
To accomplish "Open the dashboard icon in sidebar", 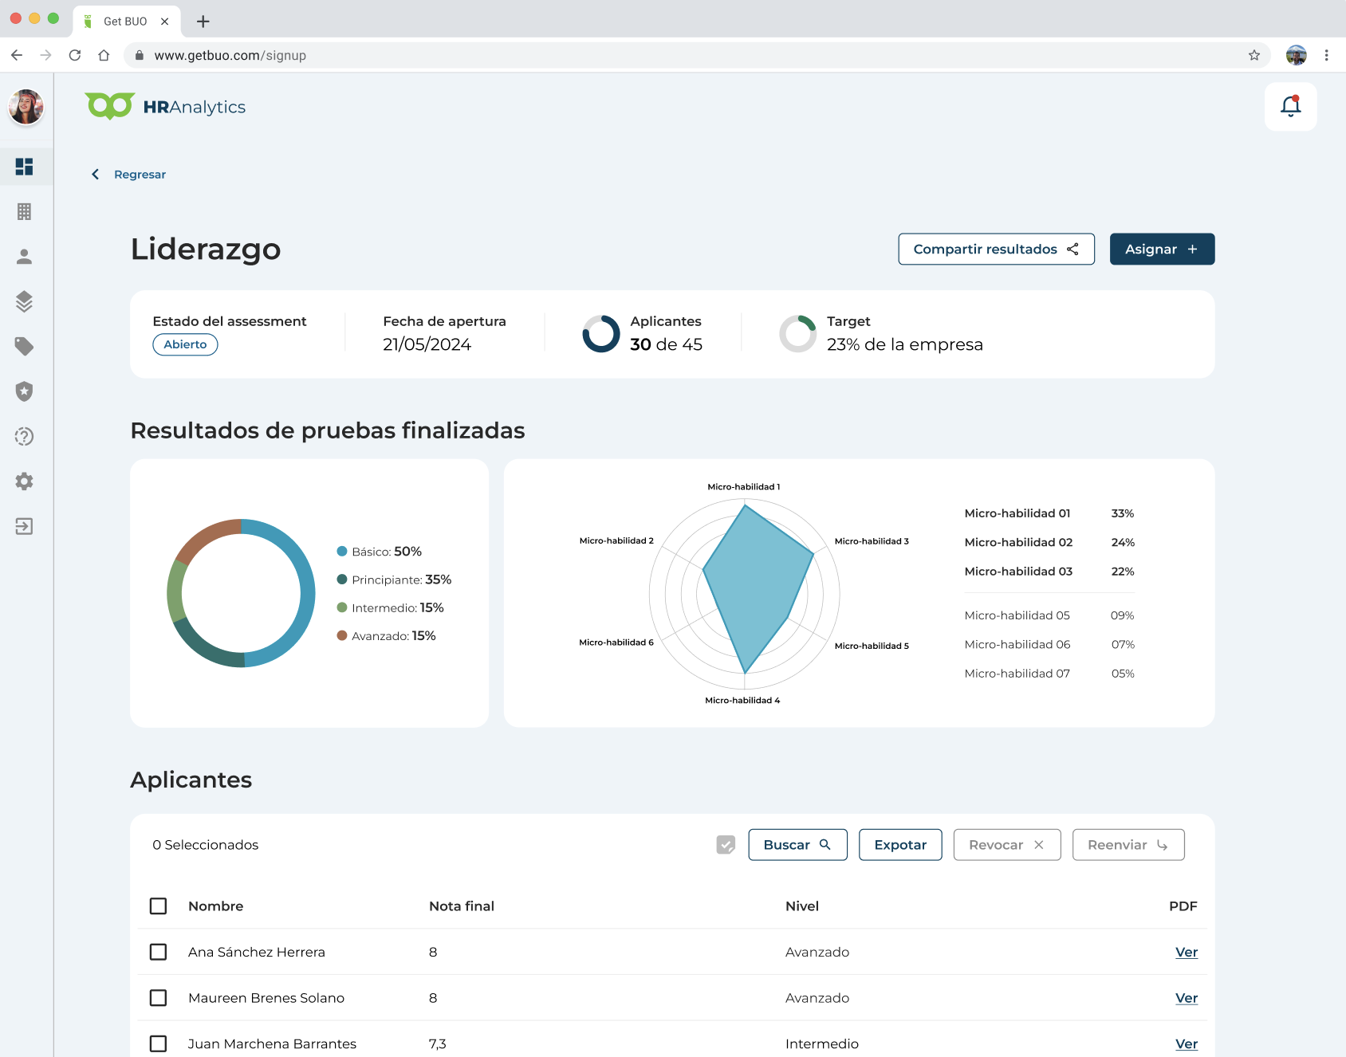I will pyautogui.click(x=25, y=167).
